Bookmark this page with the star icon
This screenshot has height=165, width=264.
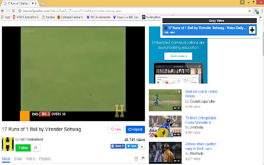click(250, 11)
